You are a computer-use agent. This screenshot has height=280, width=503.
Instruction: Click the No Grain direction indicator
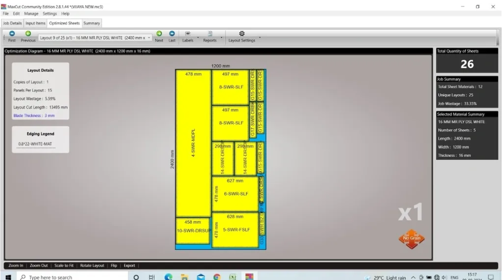coord(411,239)
